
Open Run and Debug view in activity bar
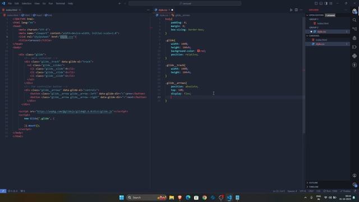[x=355, y=38]
